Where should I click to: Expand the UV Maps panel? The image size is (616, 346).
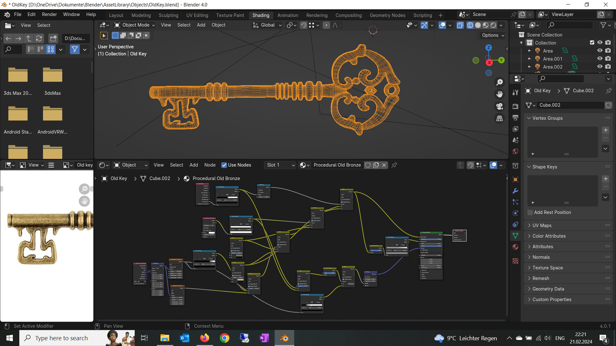point(569,226)
